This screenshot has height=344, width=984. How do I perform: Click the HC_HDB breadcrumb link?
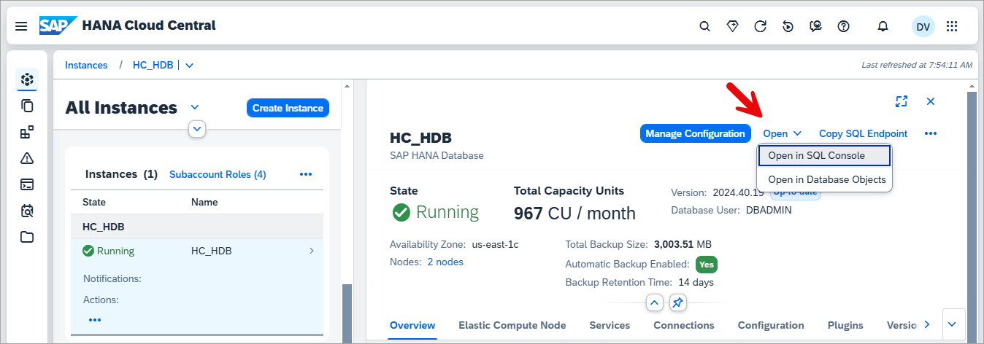(x=153, y=65)
